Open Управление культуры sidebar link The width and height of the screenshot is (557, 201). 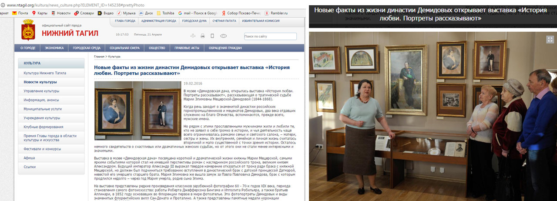coord(51,91)
